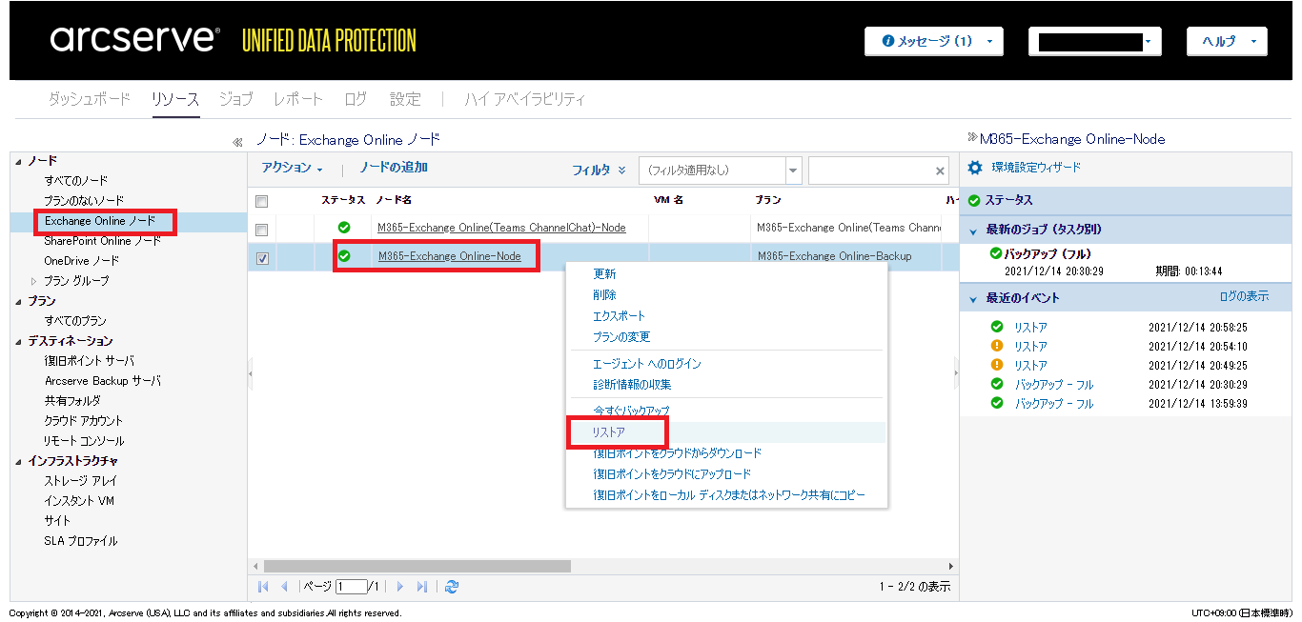
Task: Collapse the ノード tree section
Action: pyautogui.click(x=19, y=161)
